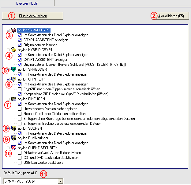The image size is (191, 185).
Task: Click the abylon SHREDDER icon
Action: (13, 69)
